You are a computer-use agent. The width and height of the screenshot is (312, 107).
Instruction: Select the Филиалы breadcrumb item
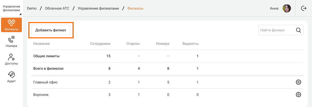pyautogui.click(x=135, y=8)
